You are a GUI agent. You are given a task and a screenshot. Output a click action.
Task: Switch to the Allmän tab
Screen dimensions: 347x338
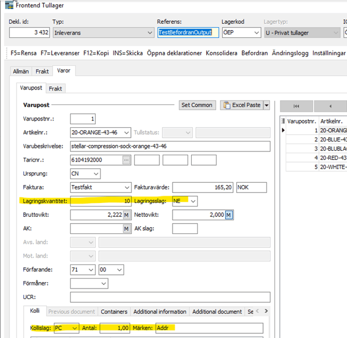[x=21, y=71]
